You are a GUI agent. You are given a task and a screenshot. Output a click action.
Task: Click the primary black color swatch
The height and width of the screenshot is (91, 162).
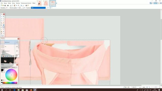[2, 70]
